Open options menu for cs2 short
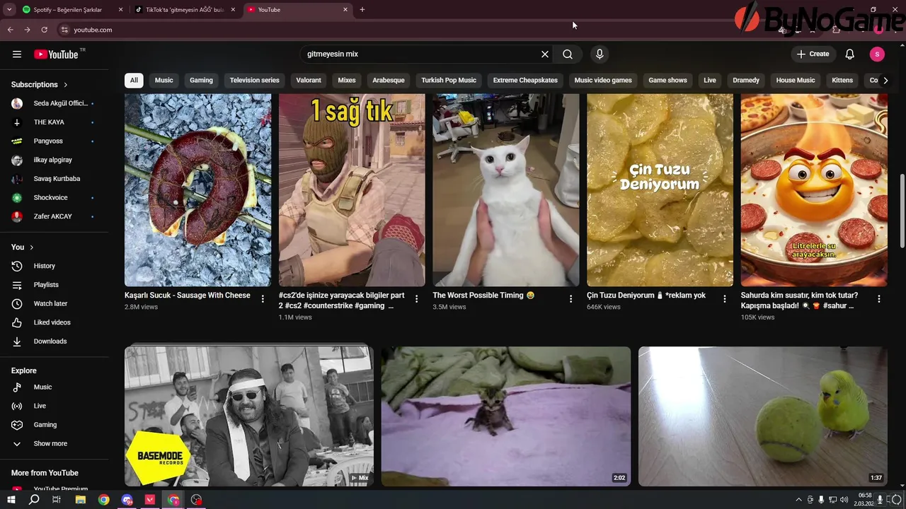Viewport: 906px width, 509px height. click(x=416, y=299)
